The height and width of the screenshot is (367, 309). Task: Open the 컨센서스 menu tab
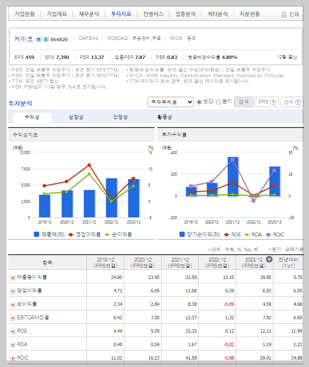153,14
